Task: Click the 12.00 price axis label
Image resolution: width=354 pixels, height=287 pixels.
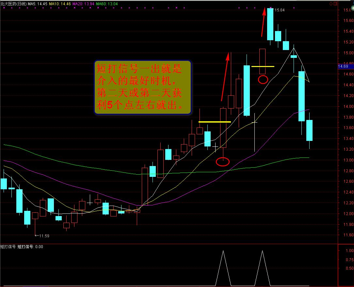Action: coord(348,213)
